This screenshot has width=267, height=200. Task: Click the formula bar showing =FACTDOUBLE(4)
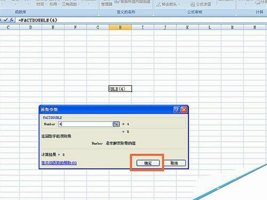tap(140, 20)
